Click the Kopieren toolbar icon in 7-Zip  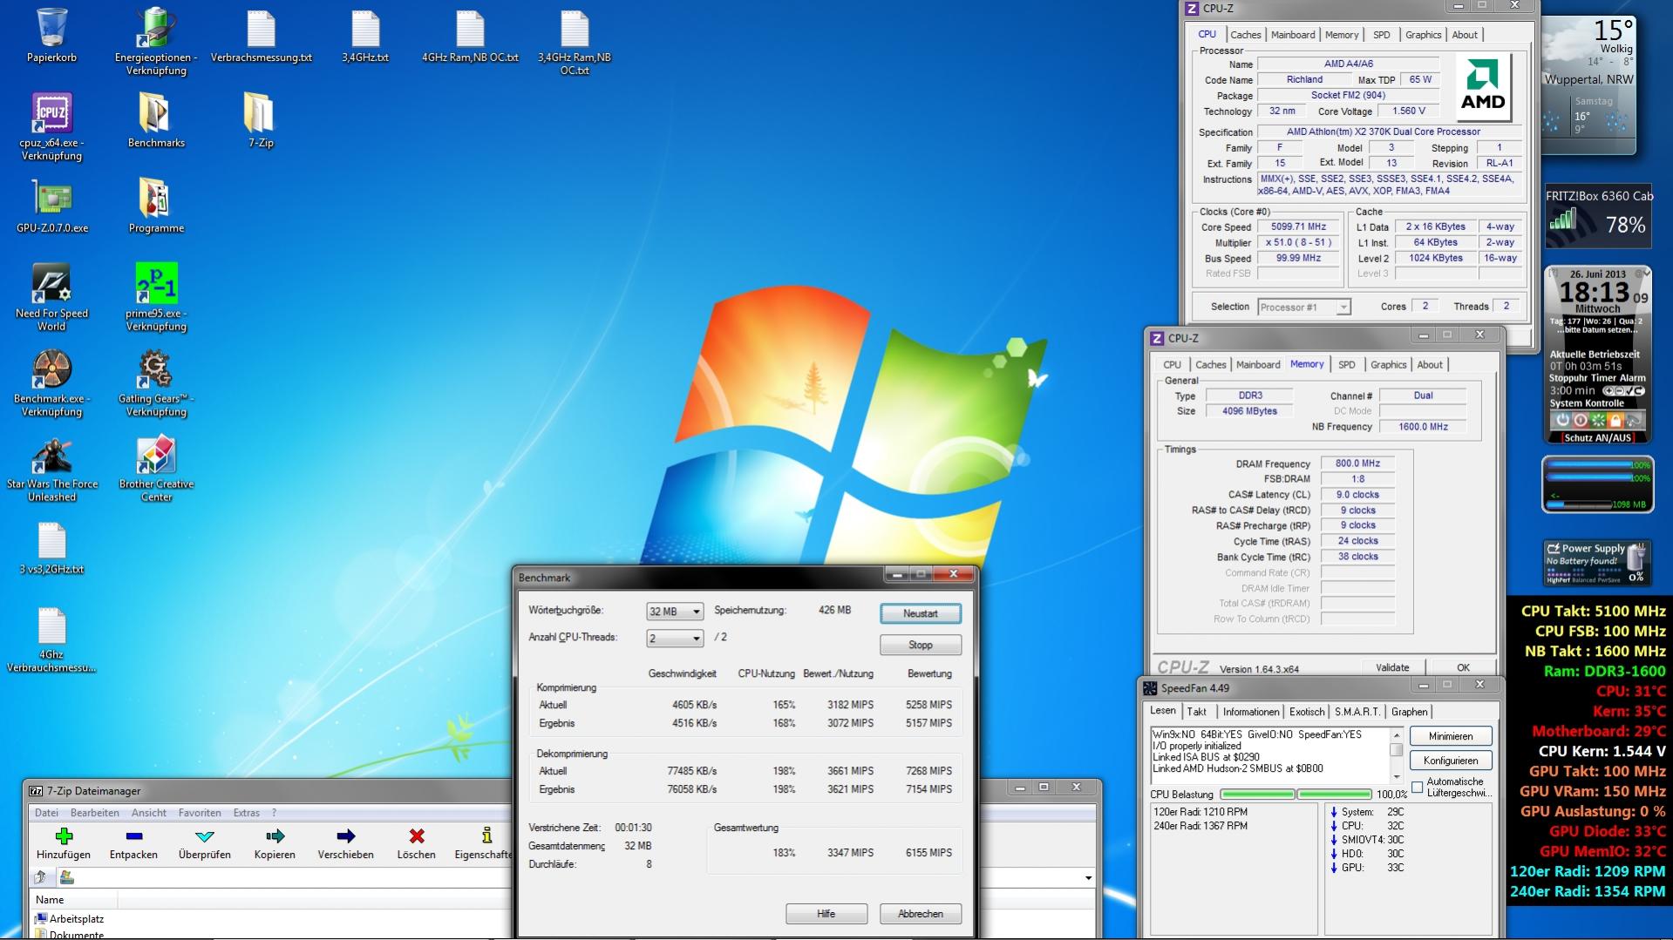(x=275, y=836)
